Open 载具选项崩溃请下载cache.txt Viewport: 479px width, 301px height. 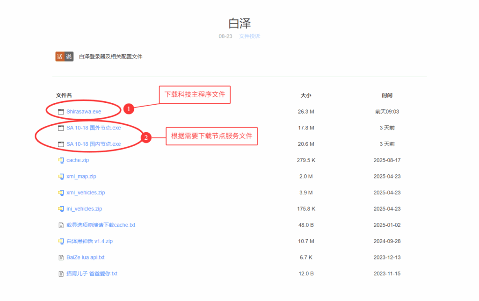(x=101, y=225)
